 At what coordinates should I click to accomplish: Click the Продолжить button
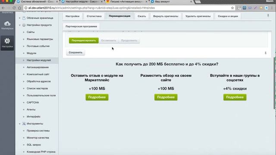click(x=129, y=40)
